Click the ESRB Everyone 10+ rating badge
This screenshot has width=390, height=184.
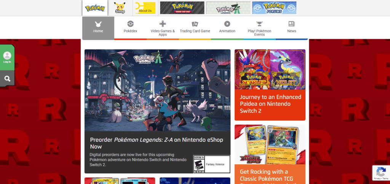pos(212,164)
